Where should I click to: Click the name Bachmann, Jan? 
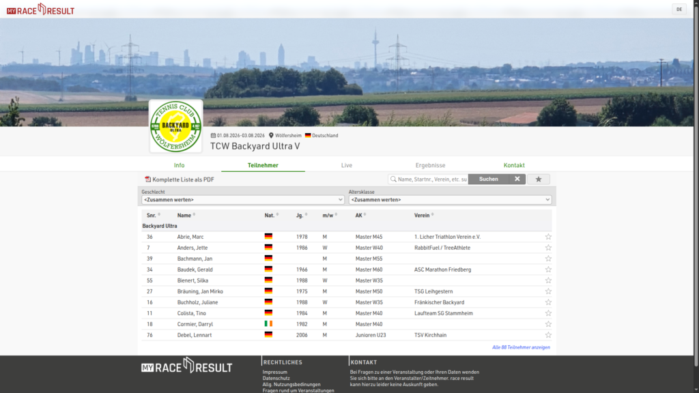[x=195, y=259]
